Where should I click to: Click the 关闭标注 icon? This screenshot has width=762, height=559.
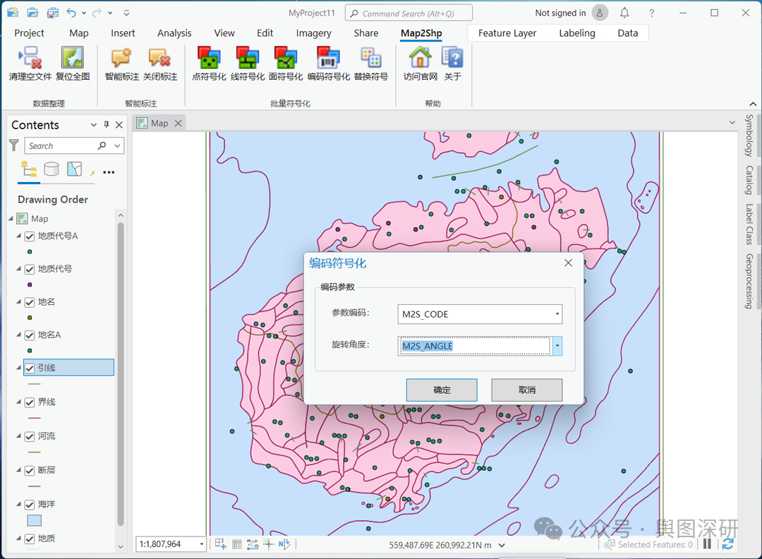(x=159, y=58)
